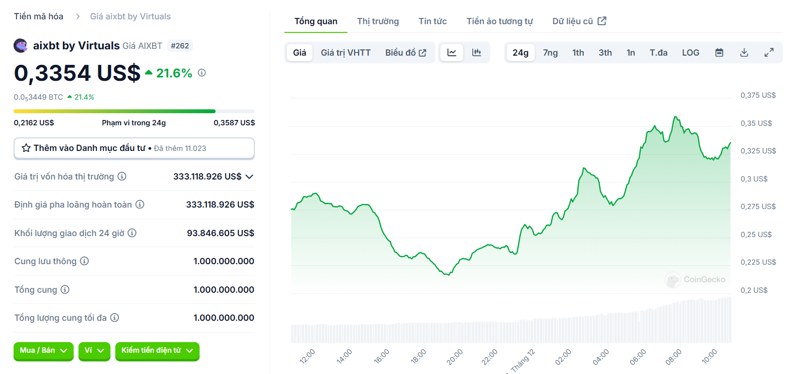Screen dimensions: 794x374
Task: Show info for Tổng cung
Action: click(x=65, y=289)
